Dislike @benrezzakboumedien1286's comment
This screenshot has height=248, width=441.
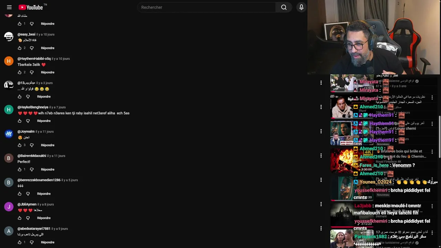click(x=28, y=194)
